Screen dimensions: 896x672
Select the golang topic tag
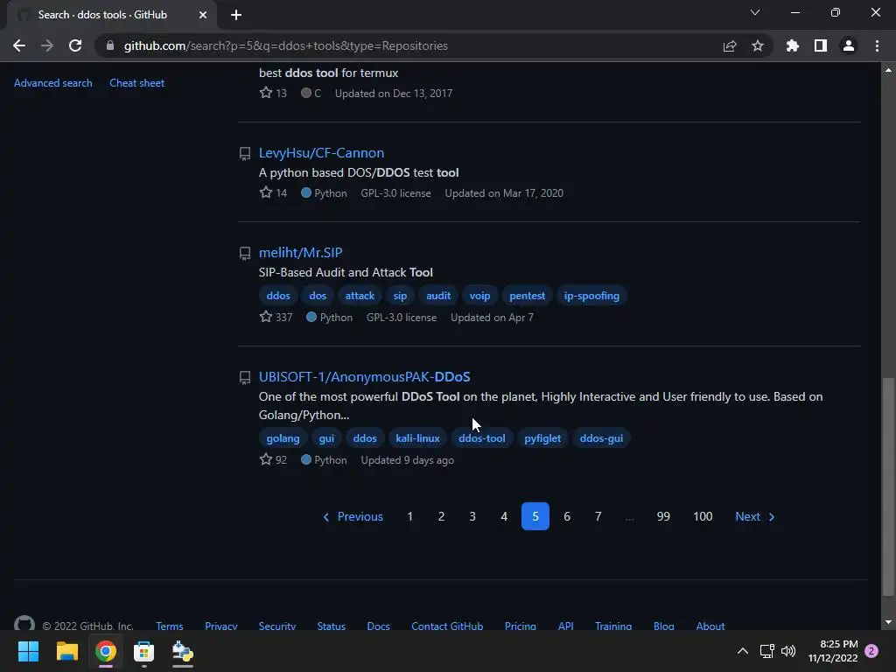(283, 438)
